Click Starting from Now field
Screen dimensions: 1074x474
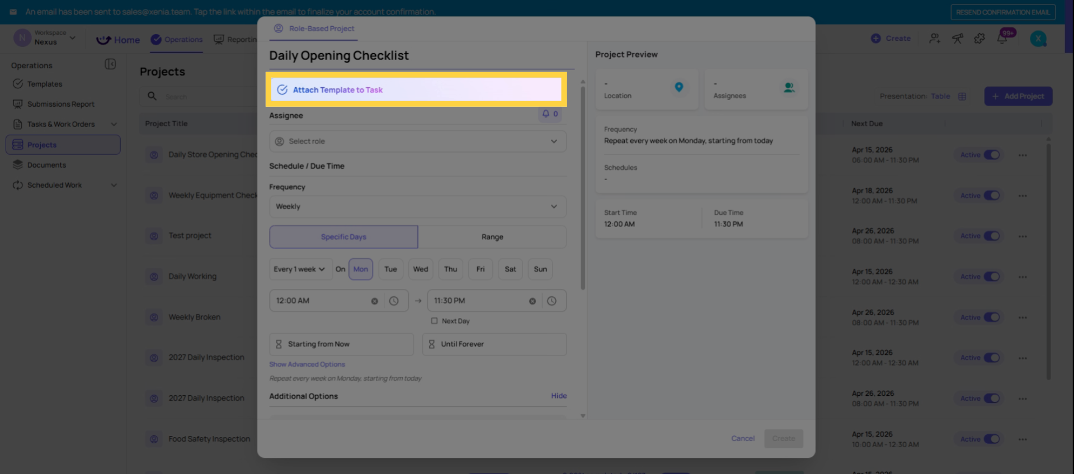(341, 344)
